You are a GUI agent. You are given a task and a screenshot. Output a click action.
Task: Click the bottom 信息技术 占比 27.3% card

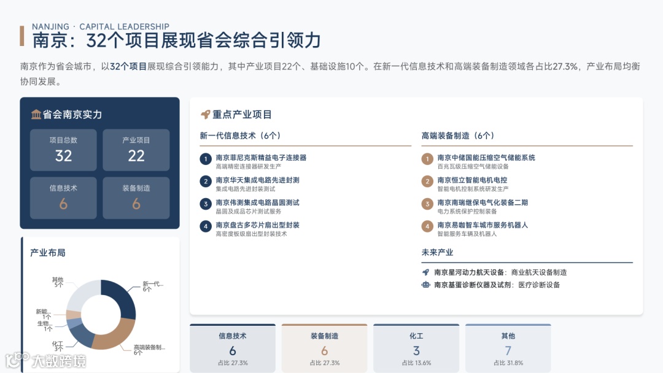(x=233, y=348)
